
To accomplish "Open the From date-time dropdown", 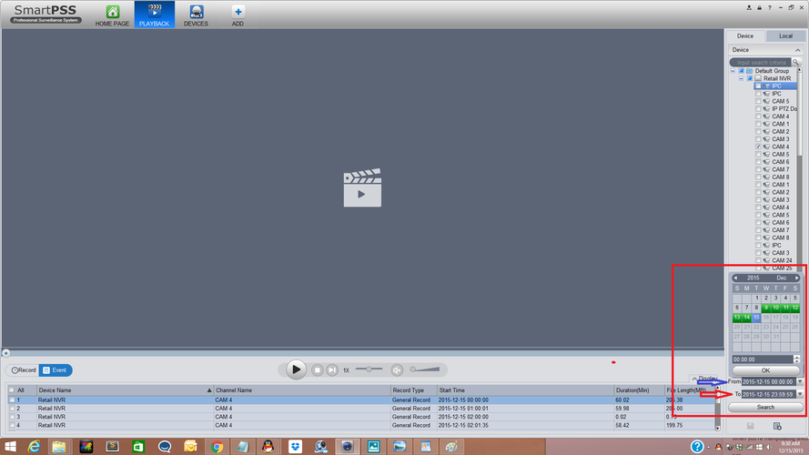I will point(800,381).
